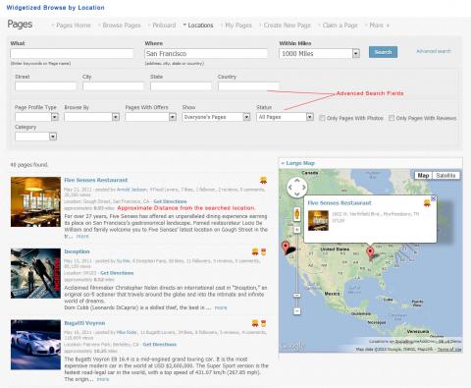Open the Browse Pages tab
The image size is (471, 388).
click(122, 26)
